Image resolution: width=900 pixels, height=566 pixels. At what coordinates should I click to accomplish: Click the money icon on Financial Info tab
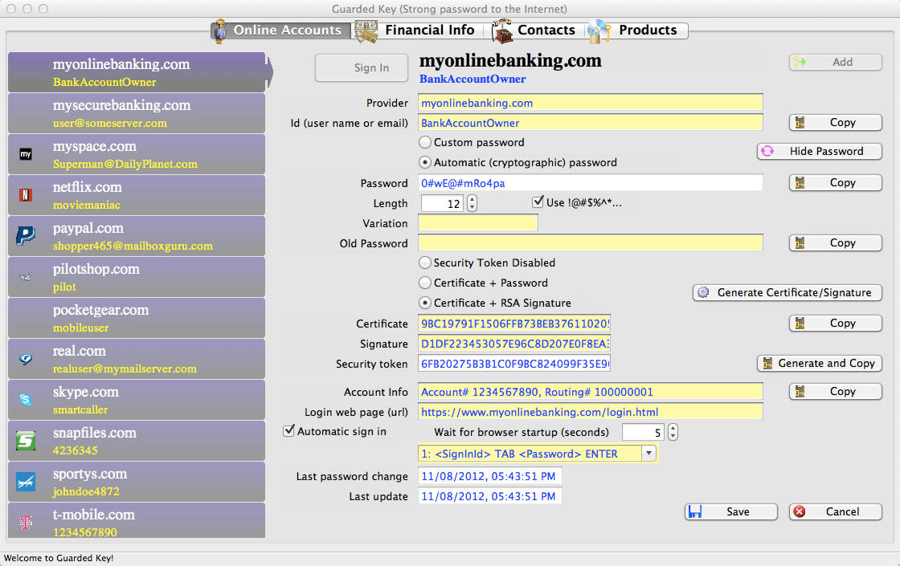point(366,31)
